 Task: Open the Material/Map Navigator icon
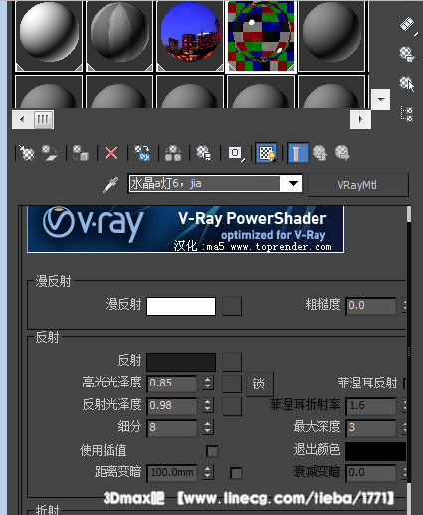407,114
